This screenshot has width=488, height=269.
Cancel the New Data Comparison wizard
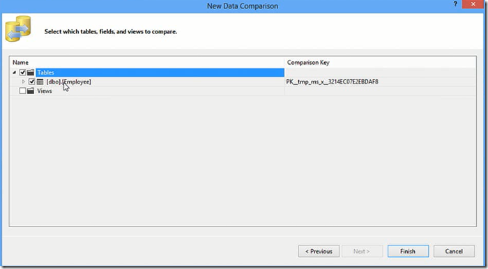[x=454, y=252]
